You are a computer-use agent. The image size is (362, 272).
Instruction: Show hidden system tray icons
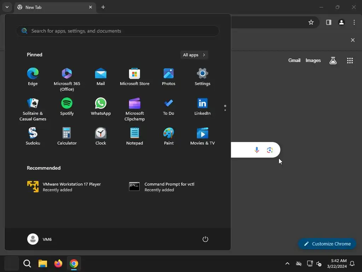point(287,263)
